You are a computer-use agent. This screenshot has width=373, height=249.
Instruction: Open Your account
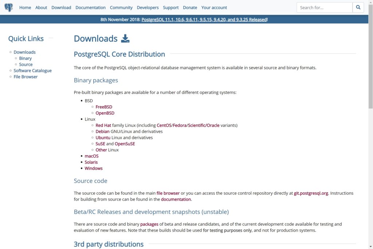[214, 7]
